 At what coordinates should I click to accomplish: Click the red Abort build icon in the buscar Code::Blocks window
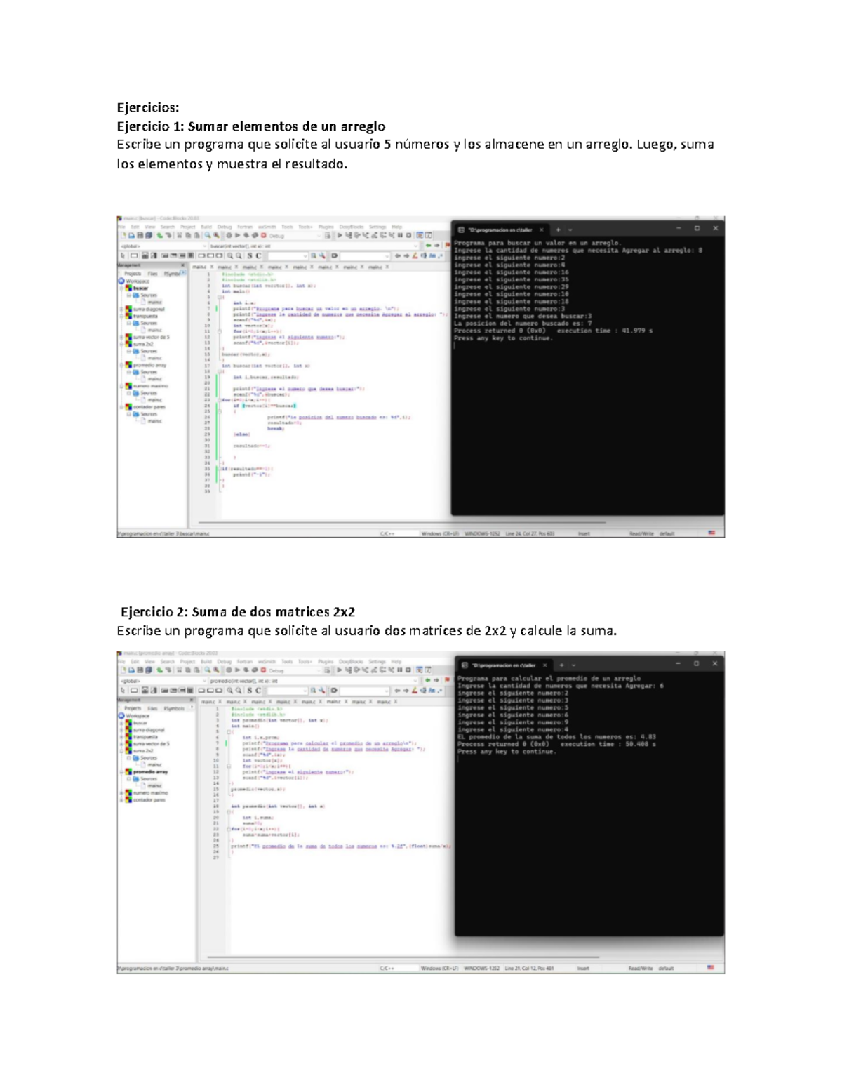click(x=263, y=236)
